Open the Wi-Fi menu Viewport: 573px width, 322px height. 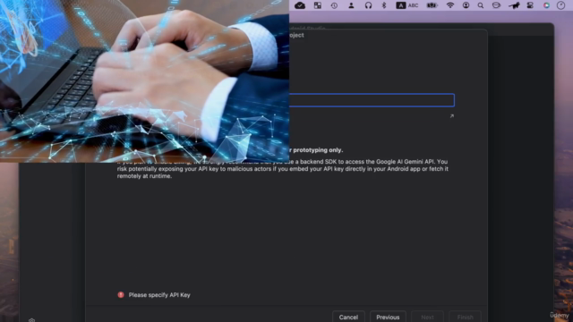450,5
